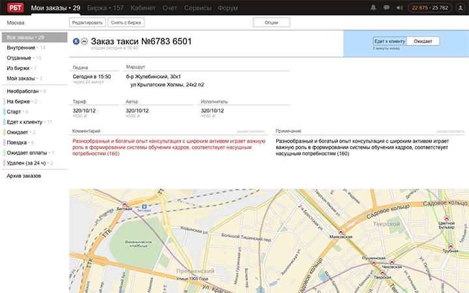Click the Маяковская metro marker on map
This screenshot has width=469, height=293.
tap(341, 232)
